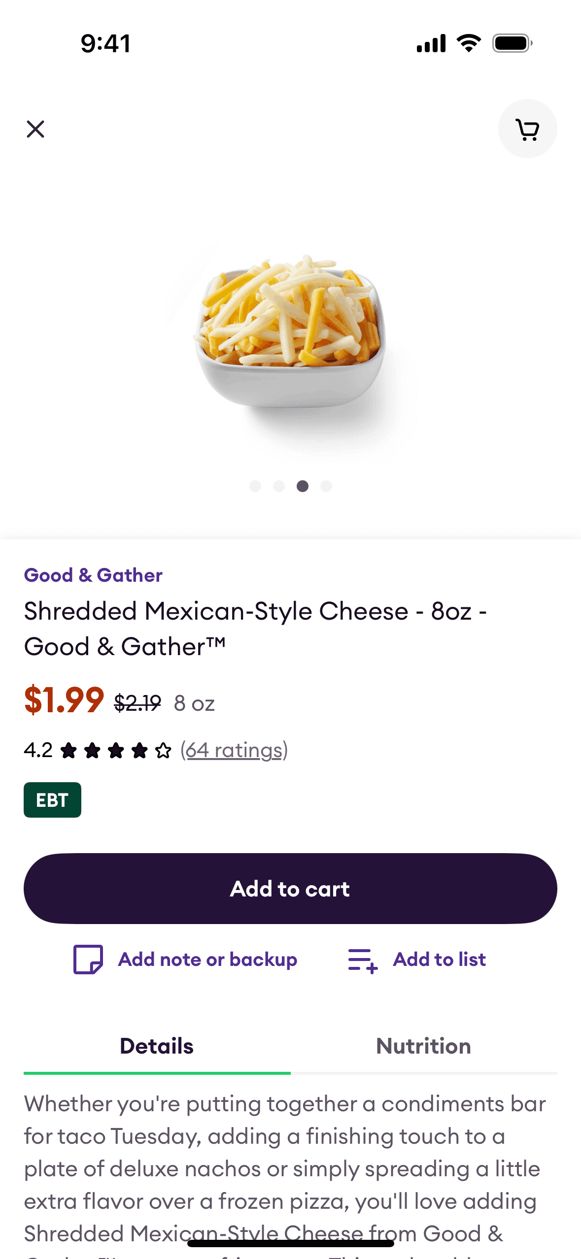Tap the cellular signal icon
The width and height of the screenshot is (581, 1259).
pyautogui.click(x=431, y=43)
